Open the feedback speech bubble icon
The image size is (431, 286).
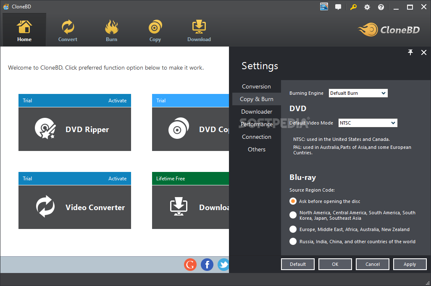pyautogui.click(x=338, y=7)
